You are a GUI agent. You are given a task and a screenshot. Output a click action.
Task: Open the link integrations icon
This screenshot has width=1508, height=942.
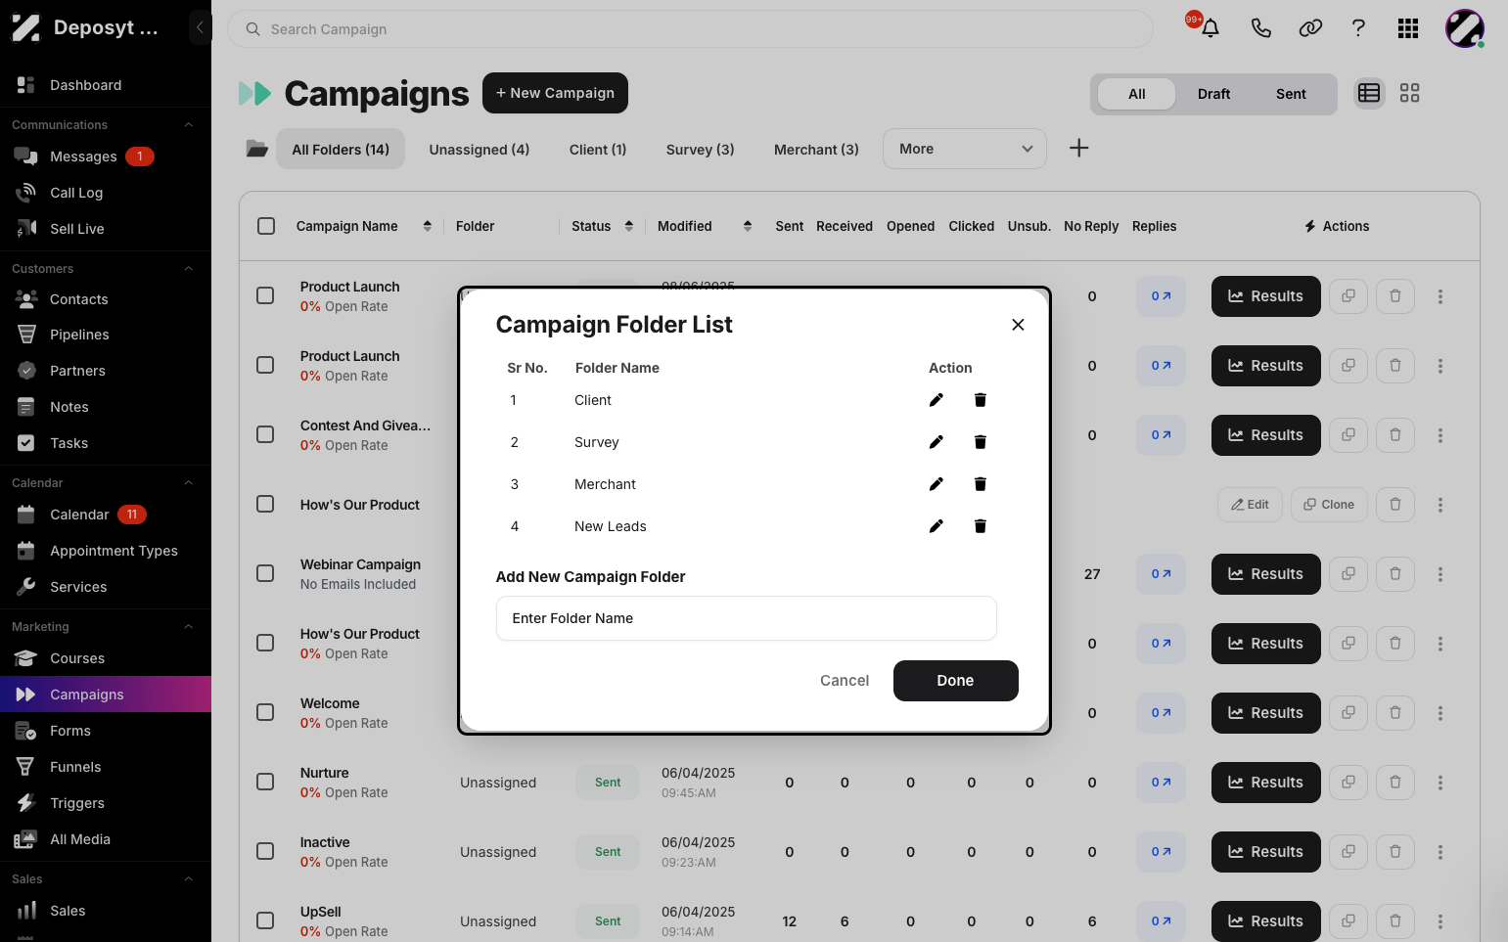pyautogui.click(x=1310, y=28)
